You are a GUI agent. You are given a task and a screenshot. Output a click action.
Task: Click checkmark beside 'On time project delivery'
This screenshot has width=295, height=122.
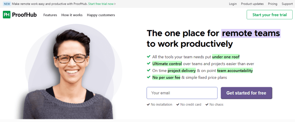coord(149,70)
